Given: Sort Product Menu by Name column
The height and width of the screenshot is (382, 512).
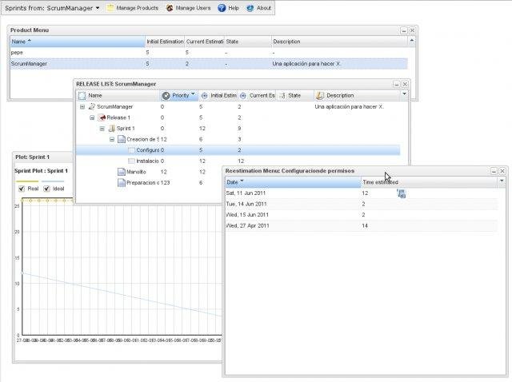Looking at the screenshot, I should tap(78, 42).
